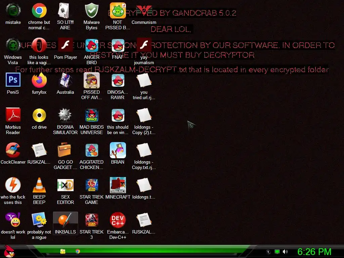Open the volume speaker tray icon
344x258 pixels.
pos(285,252)
